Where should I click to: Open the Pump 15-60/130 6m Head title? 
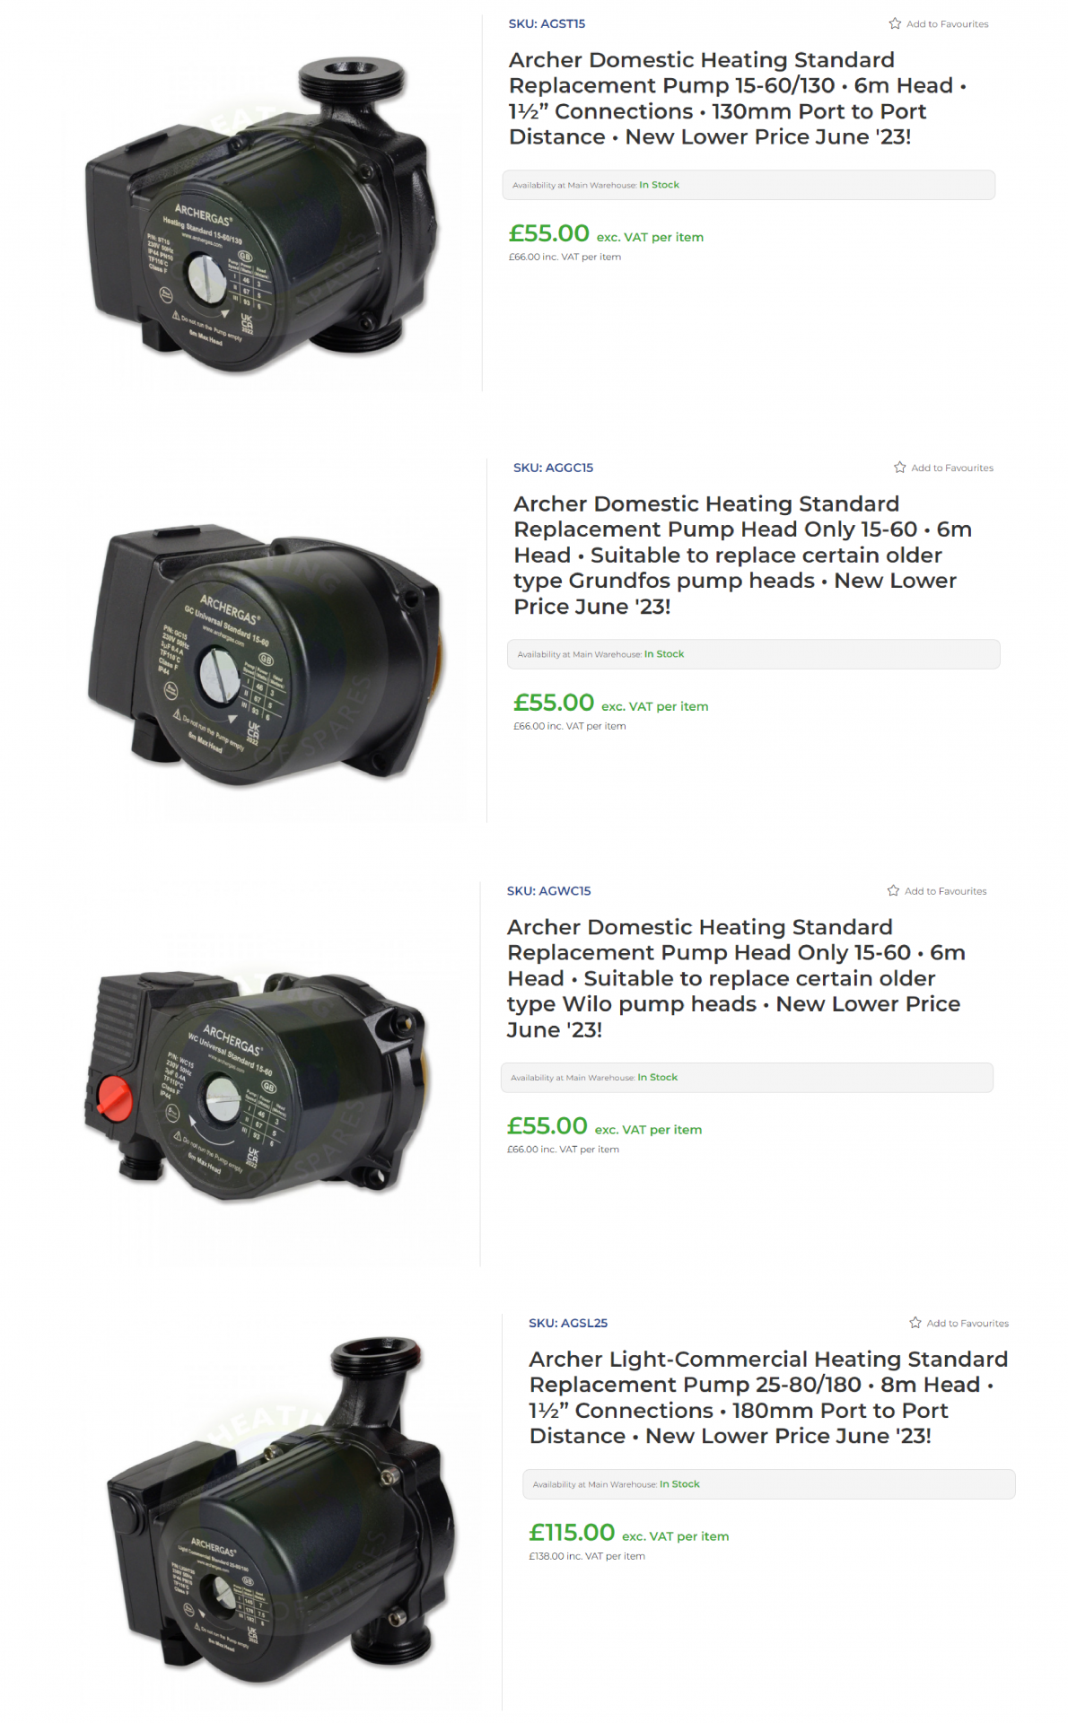[738, 98]
